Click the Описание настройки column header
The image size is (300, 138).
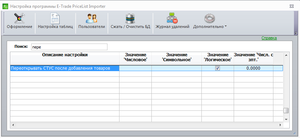65,58
